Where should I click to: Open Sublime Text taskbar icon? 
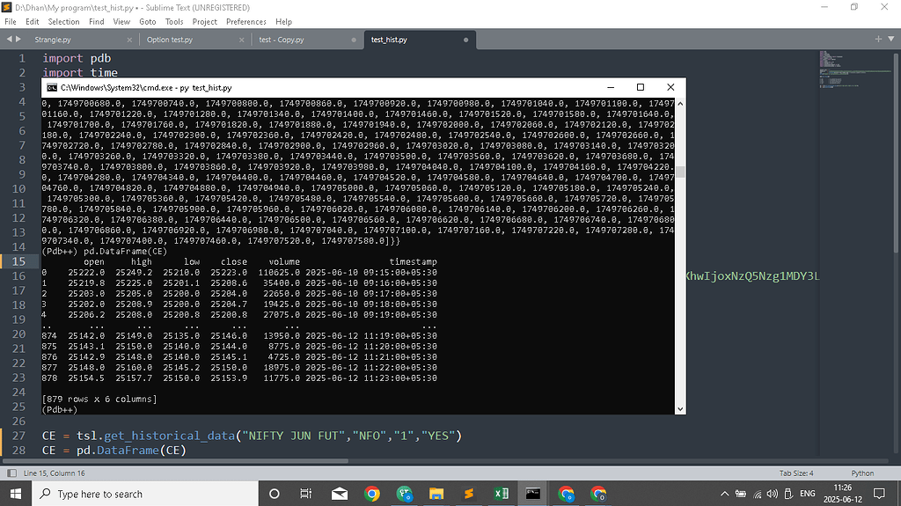469,494
